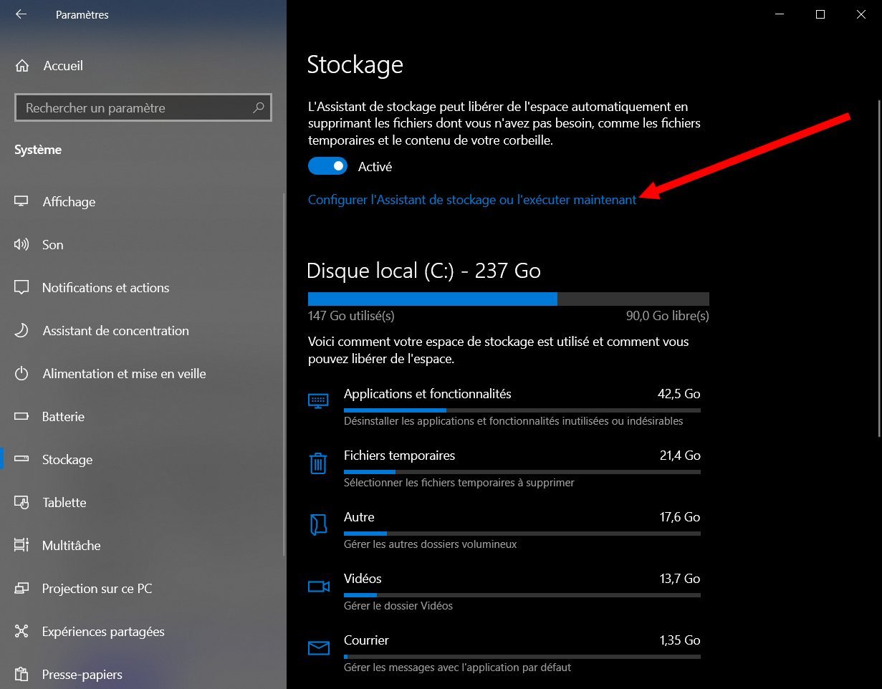Click the back arrow in Paramètres
The width and height of the screenshot is (882, 689).
pyautogui.click(x=21, y=14)
